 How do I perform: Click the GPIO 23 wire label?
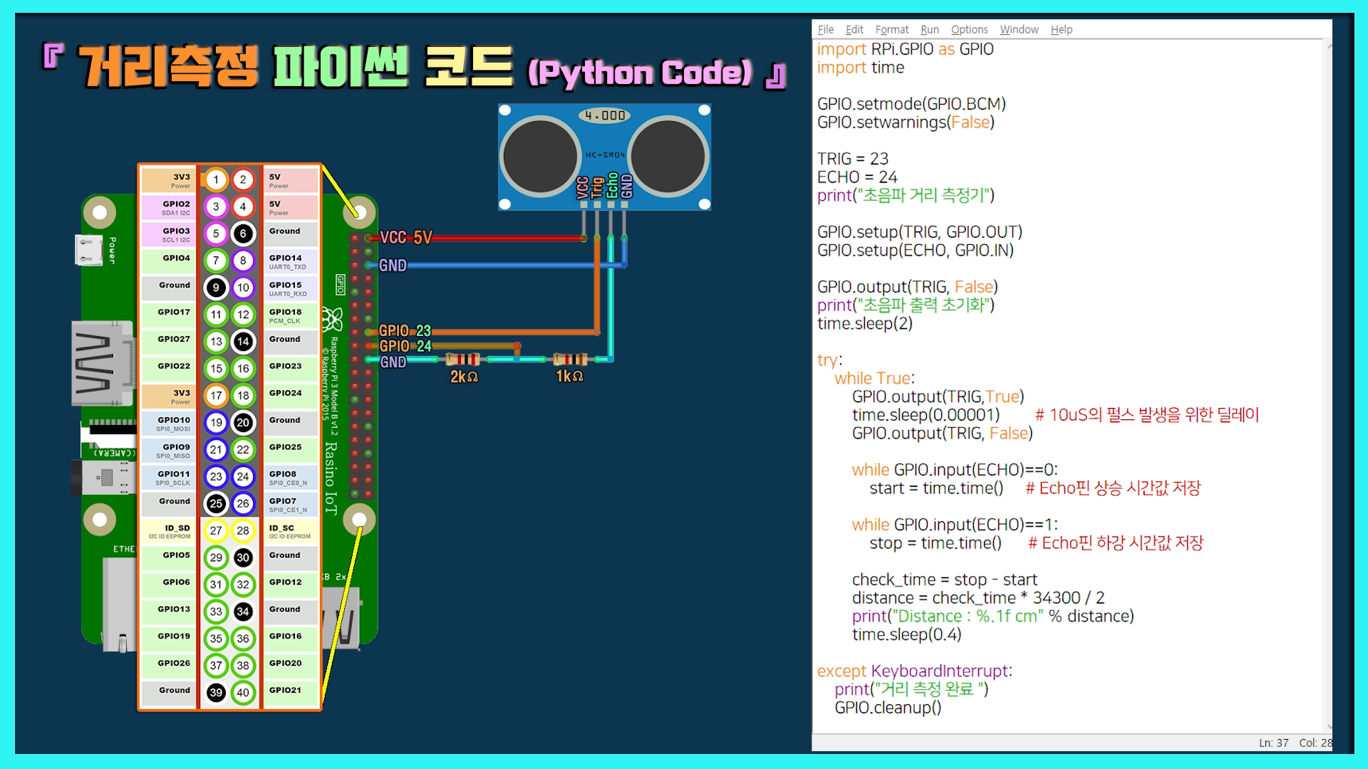pos(405,330)
